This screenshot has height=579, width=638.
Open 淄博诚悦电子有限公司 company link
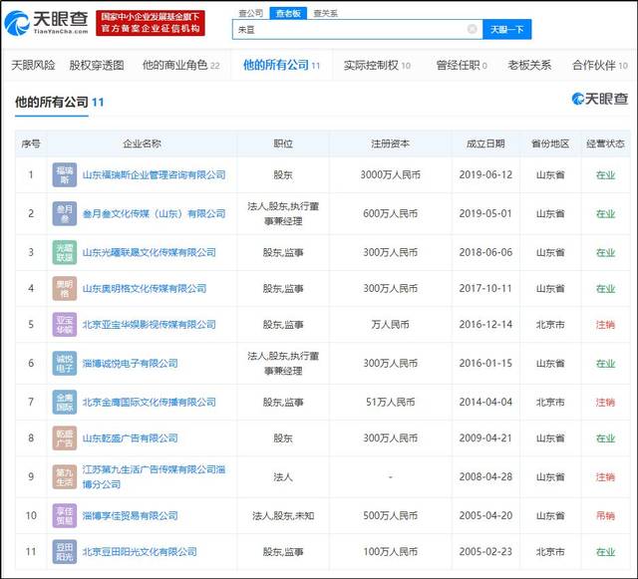[x=130, y=364]
